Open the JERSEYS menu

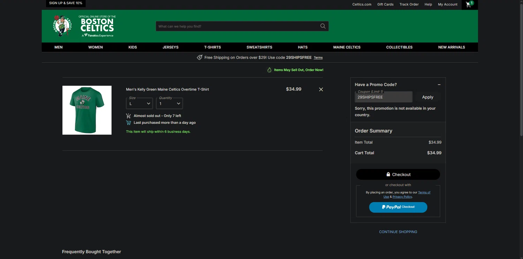(170, 47)
